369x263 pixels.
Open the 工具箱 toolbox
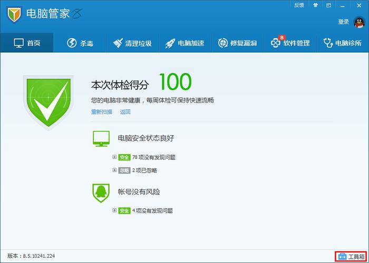coord(351,257)
